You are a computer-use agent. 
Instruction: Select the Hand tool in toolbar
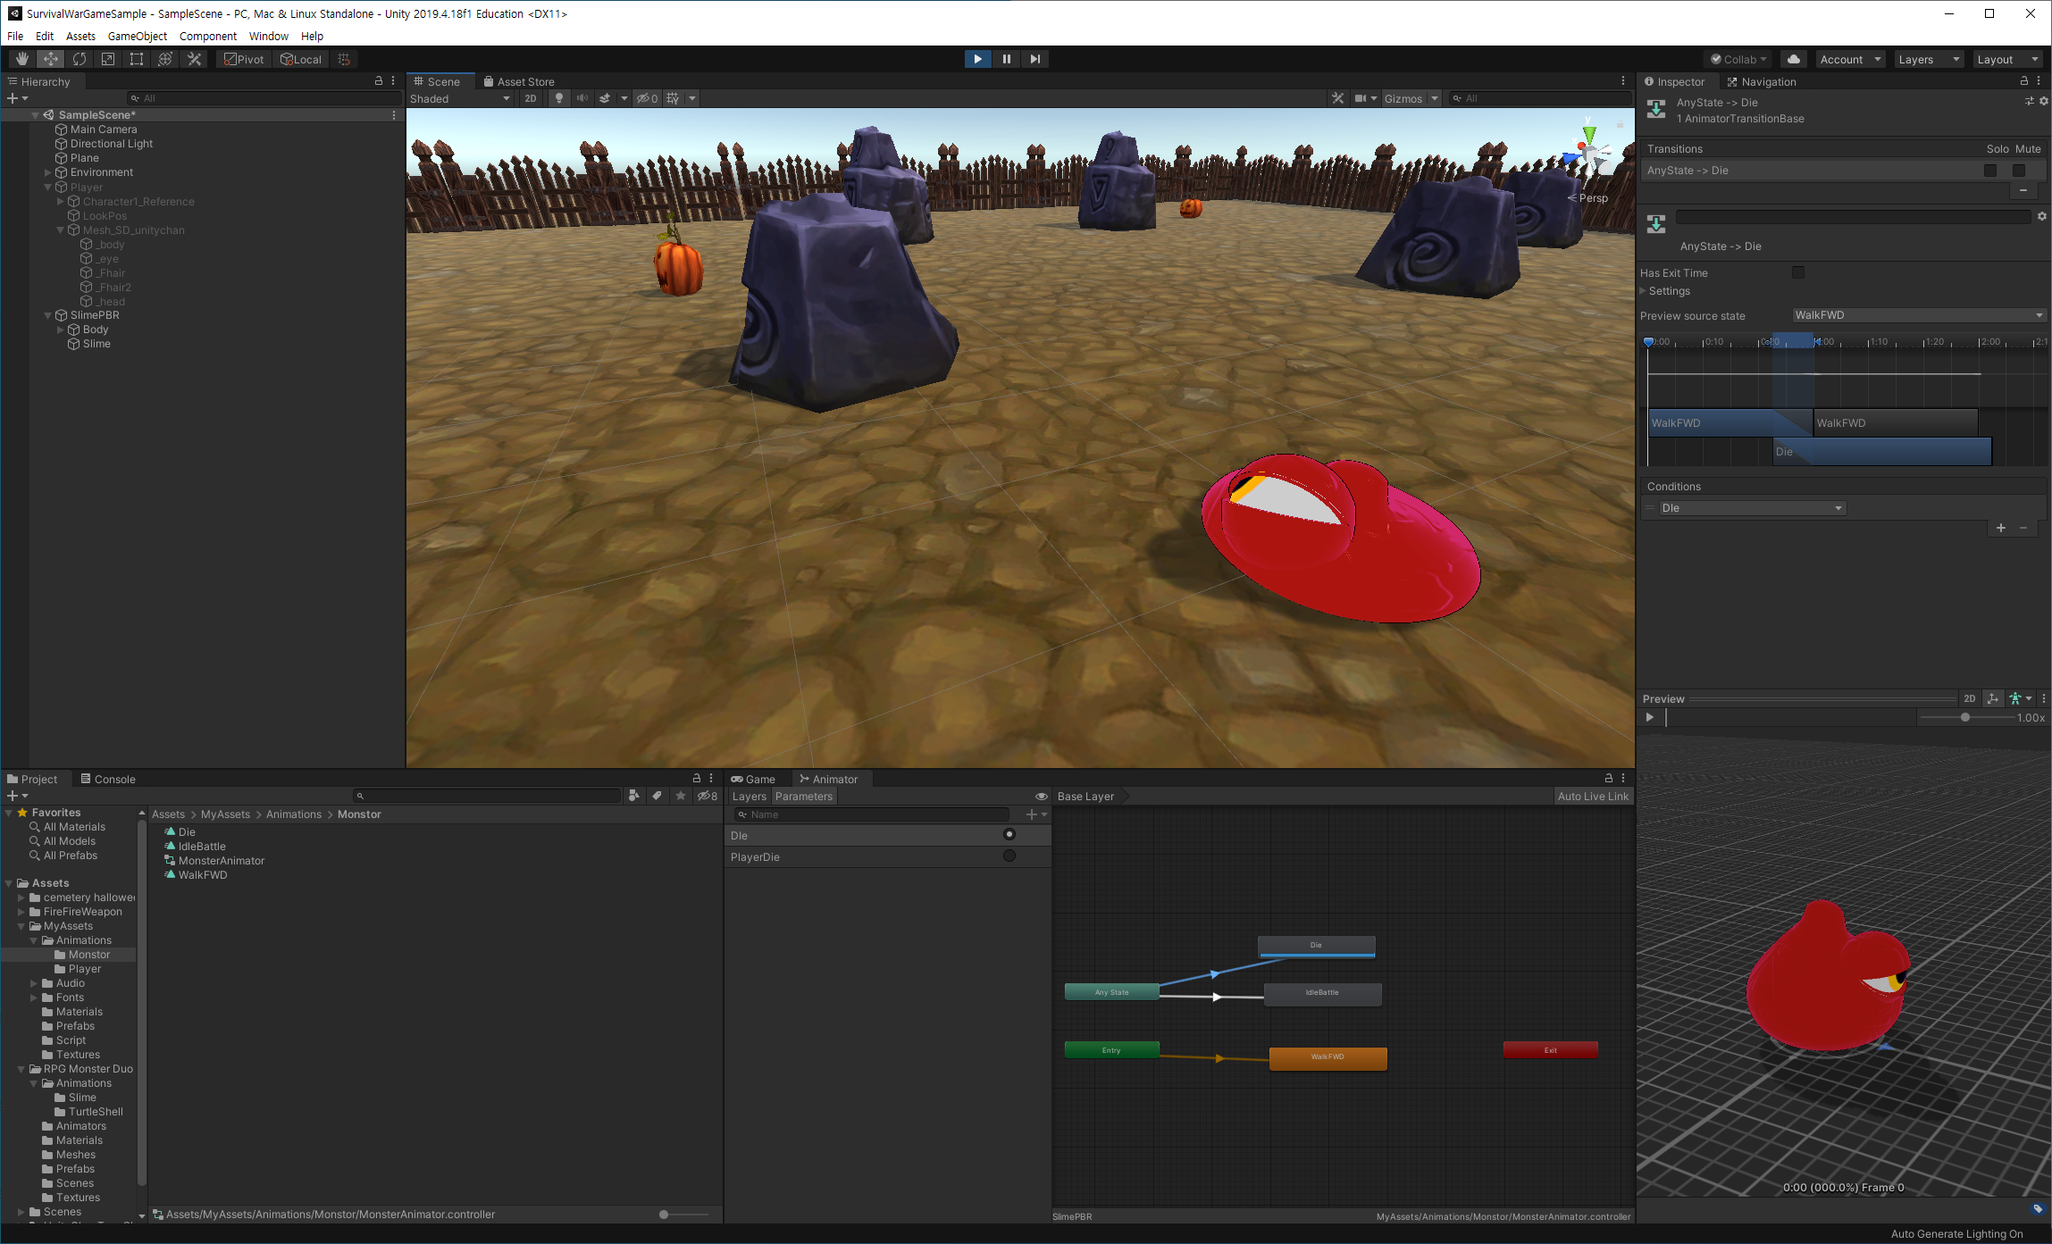21,59
